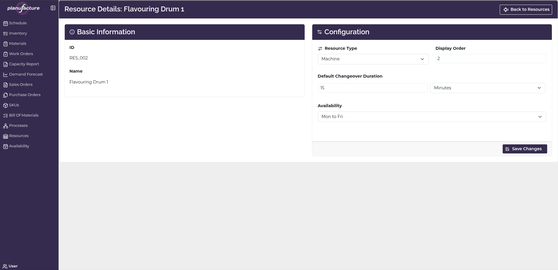Viewport: 558px width, 270px height.
Task: Open the Minutes duration unit dropdown
Action: [x=488, y=88]
